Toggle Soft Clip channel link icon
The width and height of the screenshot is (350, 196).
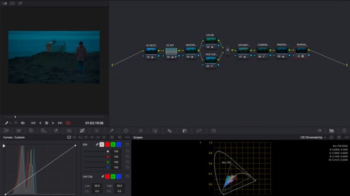[x=103, y=176]
